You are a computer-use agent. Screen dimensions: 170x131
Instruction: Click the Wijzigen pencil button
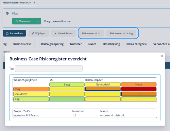pyautogui.click(x=38, y=33)
